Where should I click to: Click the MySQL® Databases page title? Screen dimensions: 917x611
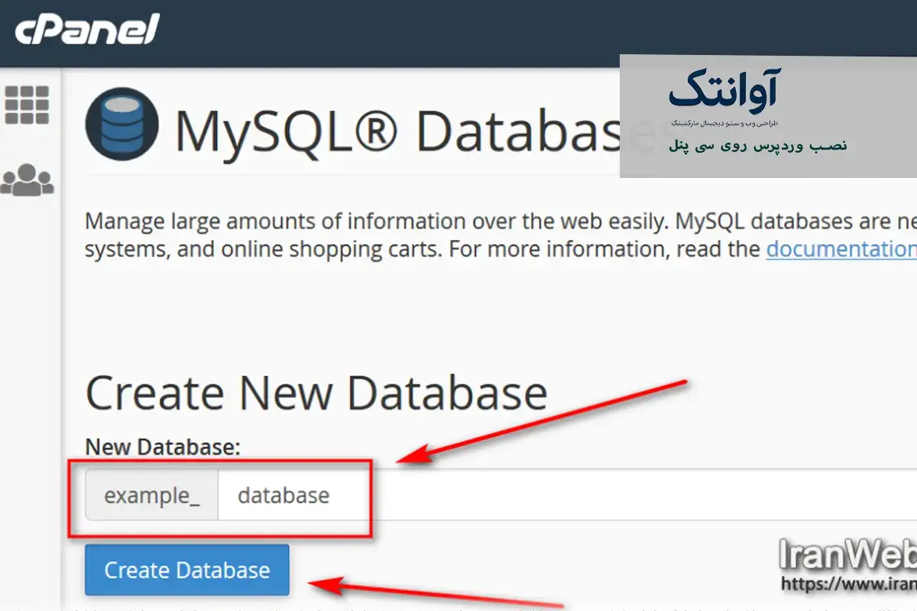click(397, 130)
